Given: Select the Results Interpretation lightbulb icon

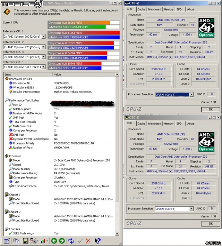Looking at the screenshot, I should click(x=11, y=92).
